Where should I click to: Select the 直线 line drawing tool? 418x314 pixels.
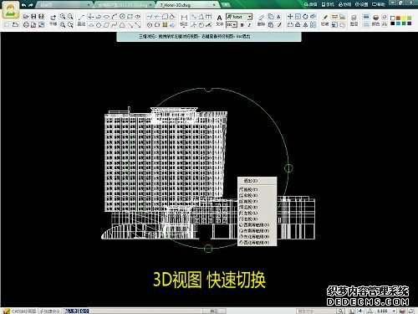[x=81, y=20]
